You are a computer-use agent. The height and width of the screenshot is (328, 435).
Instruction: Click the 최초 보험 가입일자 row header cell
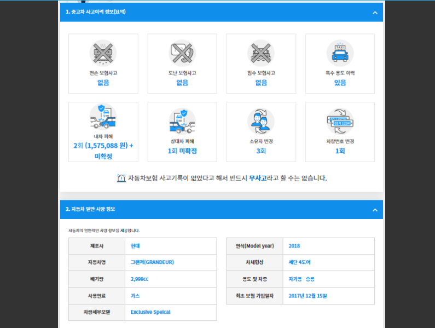click(x=254, y=296)
